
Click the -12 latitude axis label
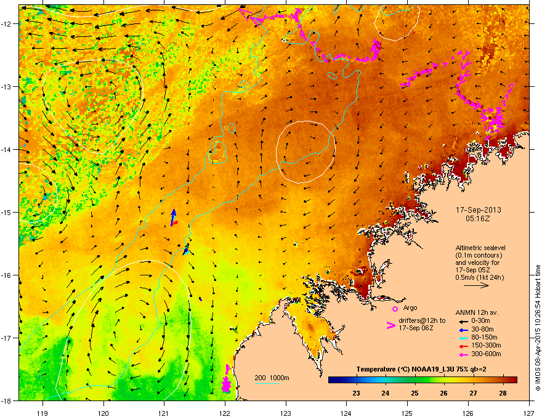[x=7, y=24]
